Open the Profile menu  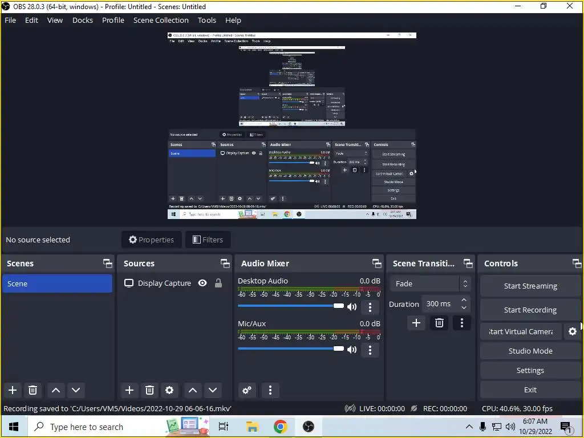coord(113,20)
